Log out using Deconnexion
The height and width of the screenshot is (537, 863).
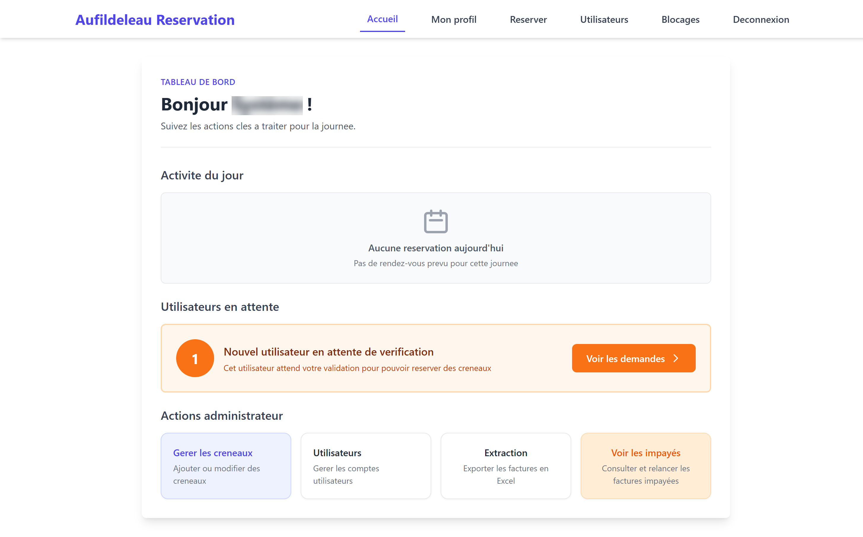point(761,20)
